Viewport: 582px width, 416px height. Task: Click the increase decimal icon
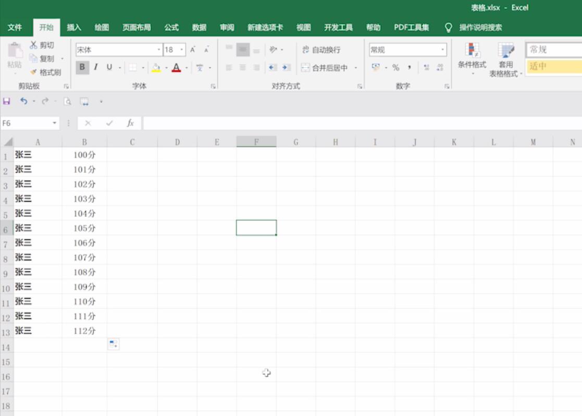coord(427,68)
